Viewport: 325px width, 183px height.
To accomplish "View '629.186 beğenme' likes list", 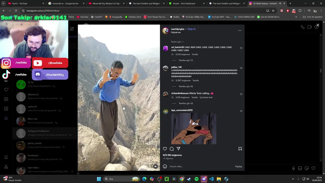I will tap(172, 155).
